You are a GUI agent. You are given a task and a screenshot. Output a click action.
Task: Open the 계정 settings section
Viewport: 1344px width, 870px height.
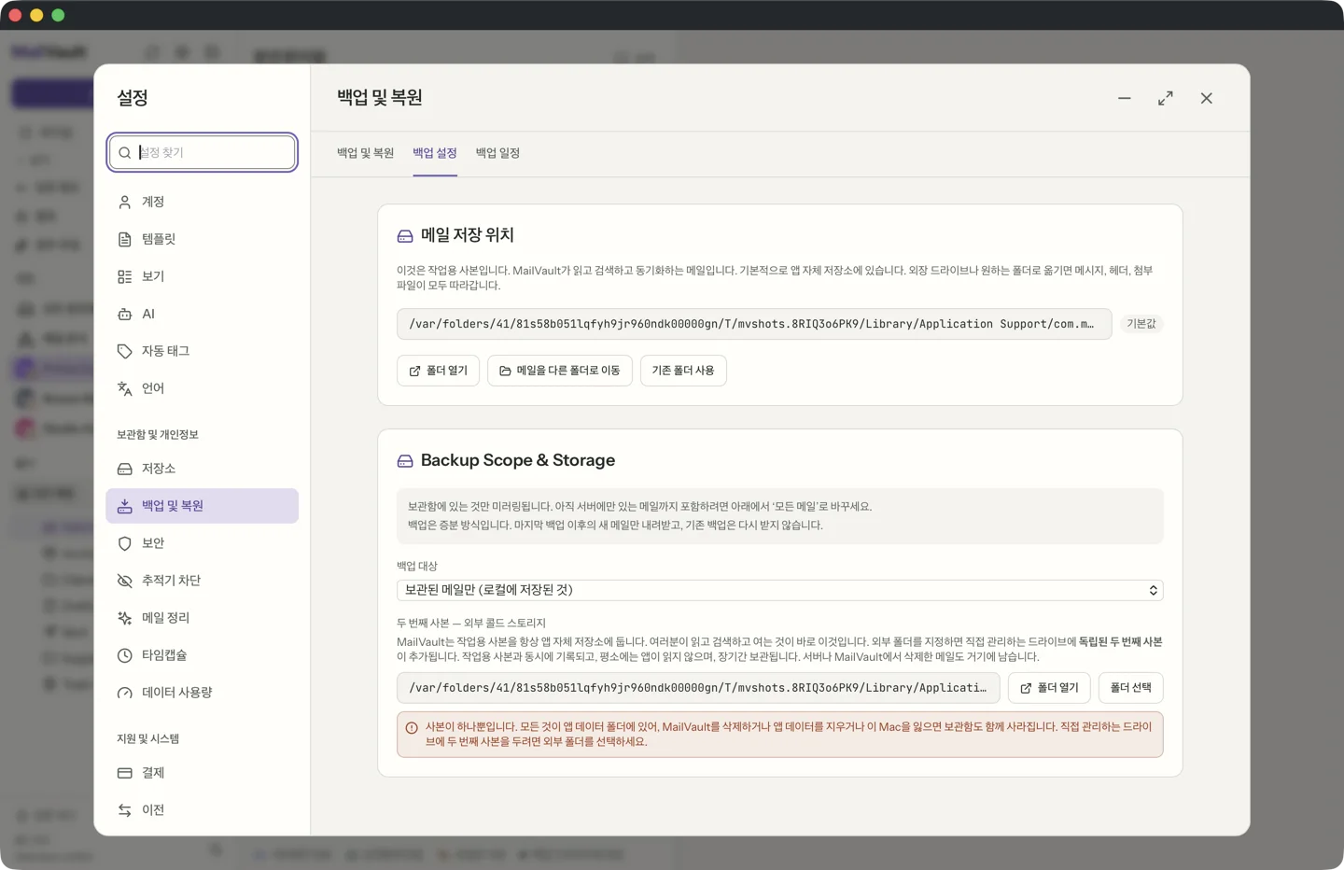click(202, 202)
